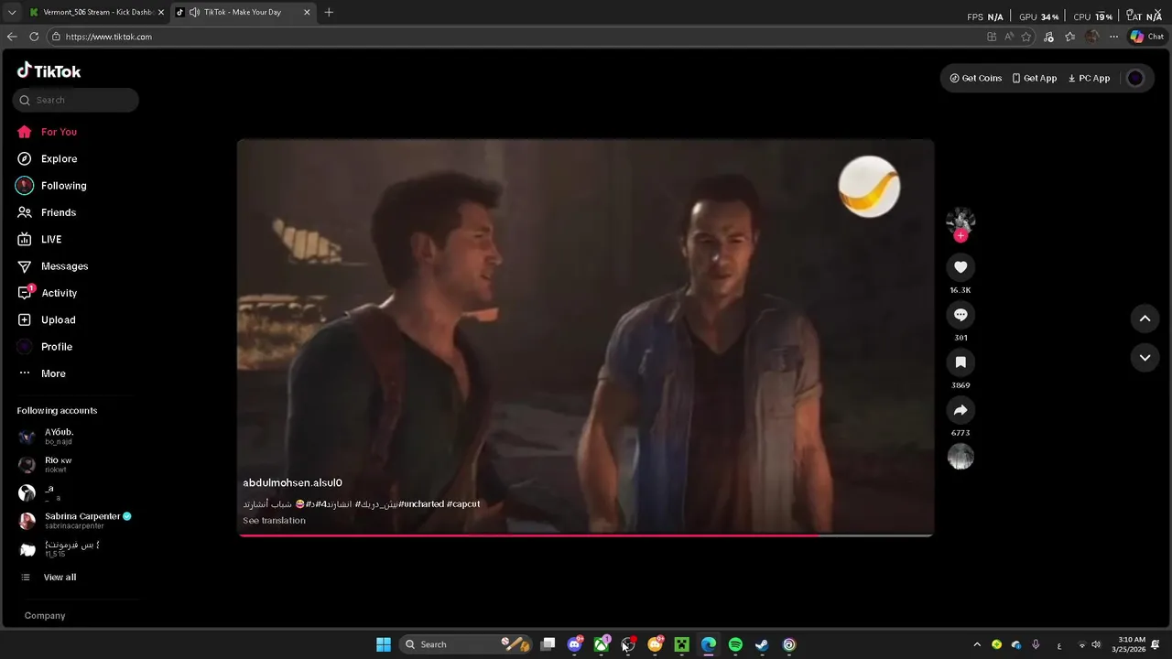
Task: Open the spinning music disc sound
Action: pyautogui.click(x=960, y=457)
